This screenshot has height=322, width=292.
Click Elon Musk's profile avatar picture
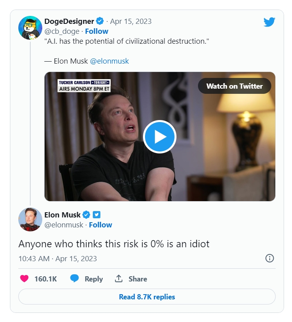click(x=30, y=219)
